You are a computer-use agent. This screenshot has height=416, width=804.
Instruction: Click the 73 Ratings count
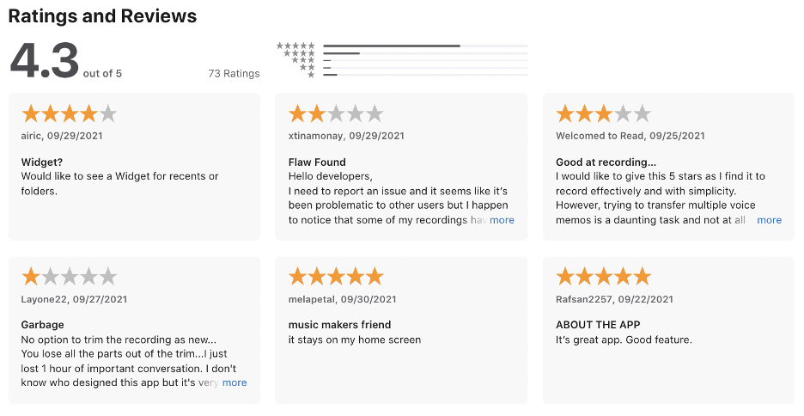click(234, 74)
